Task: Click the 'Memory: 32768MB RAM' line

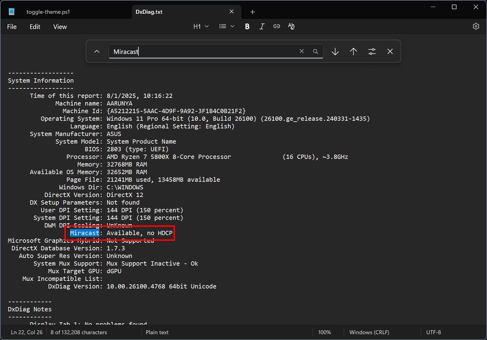Action: pos(112,164)
